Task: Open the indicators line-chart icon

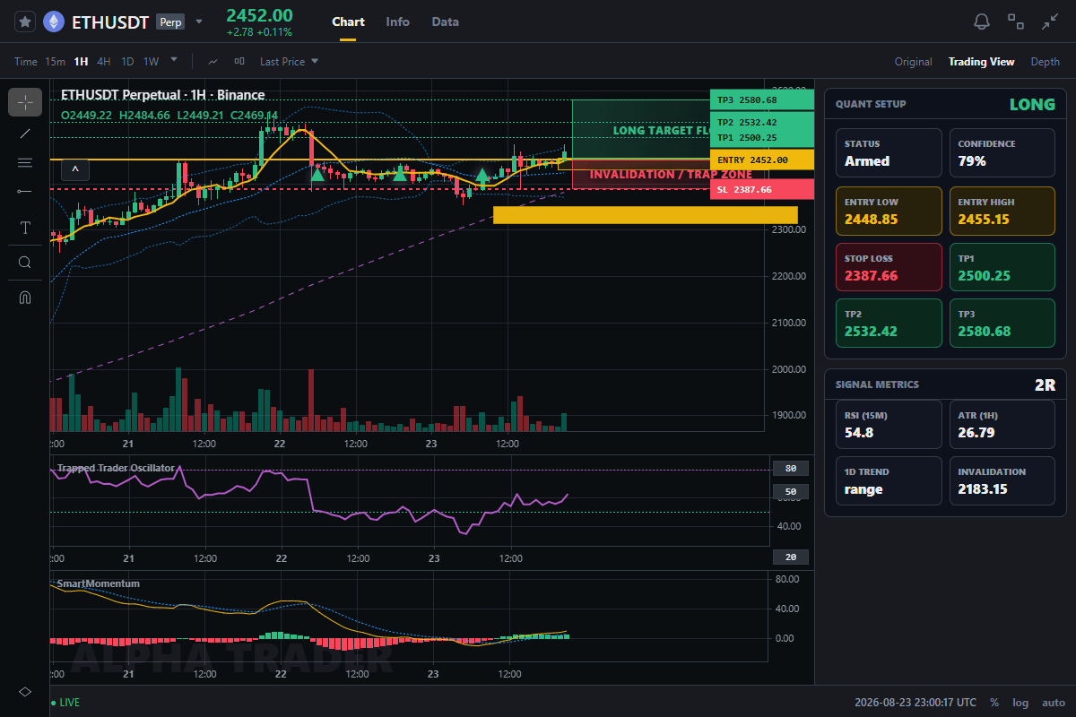Action: pyautogui.click(x=213, y=62)
